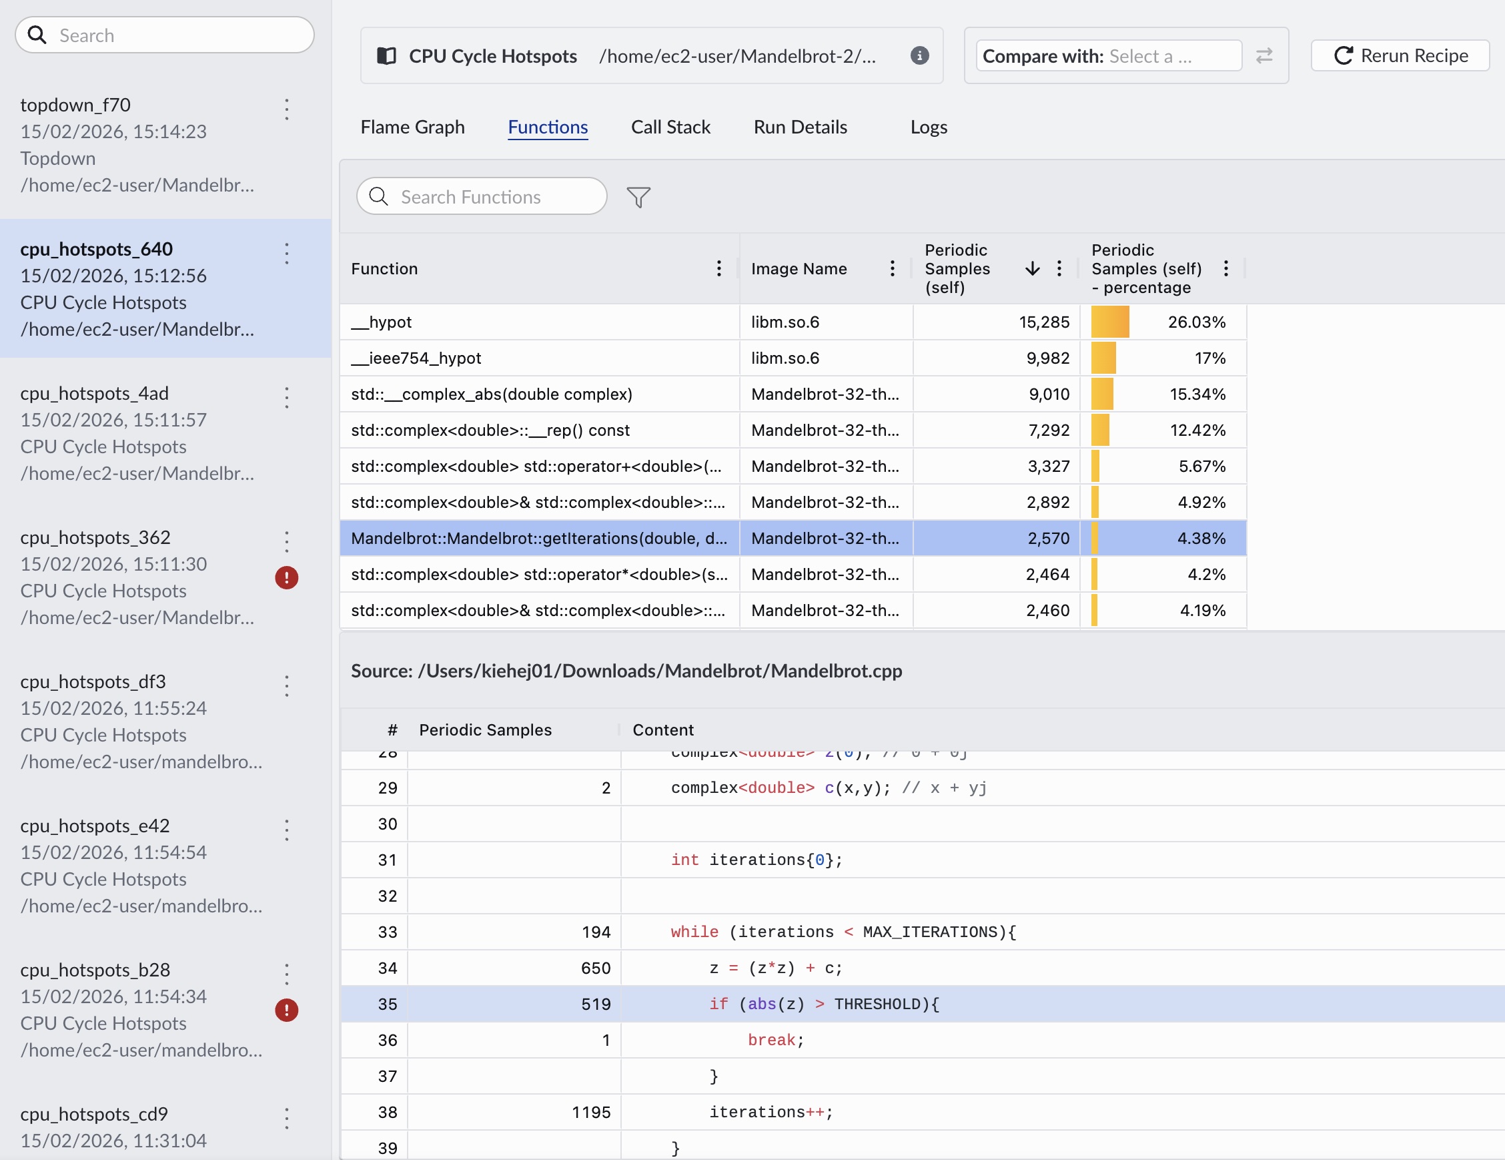Select the Logs tab
This screenshot has width=1505, height=1160.
coord(928,127)
